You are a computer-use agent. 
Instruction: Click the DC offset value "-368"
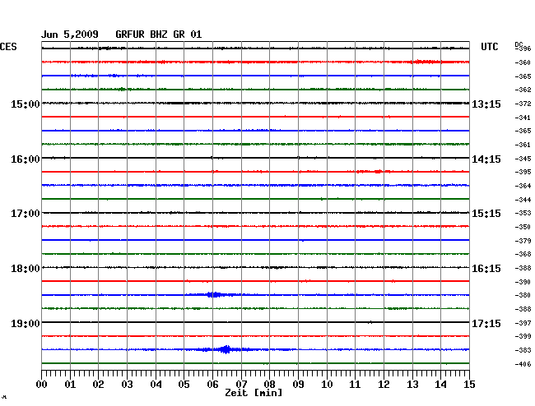(x=523, y=254)
